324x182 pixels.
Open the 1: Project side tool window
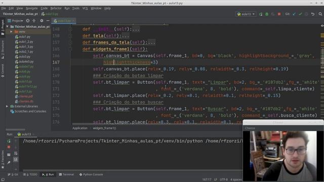point(3,27)
